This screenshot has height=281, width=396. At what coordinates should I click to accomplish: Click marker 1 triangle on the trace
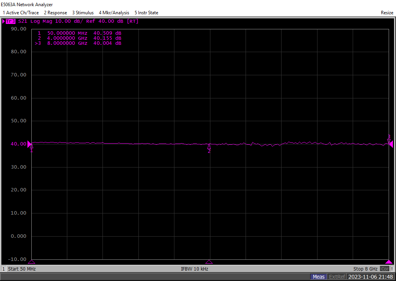pyautogui.click(x=31, y=146)
